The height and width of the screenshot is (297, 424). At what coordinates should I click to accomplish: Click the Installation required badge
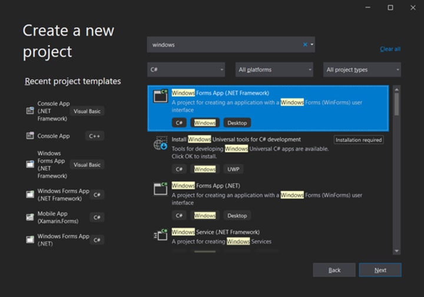tap(359, 140)
